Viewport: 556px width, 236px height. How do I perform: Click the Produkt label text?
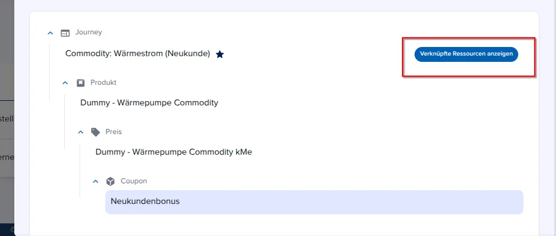tap(104, 82)
